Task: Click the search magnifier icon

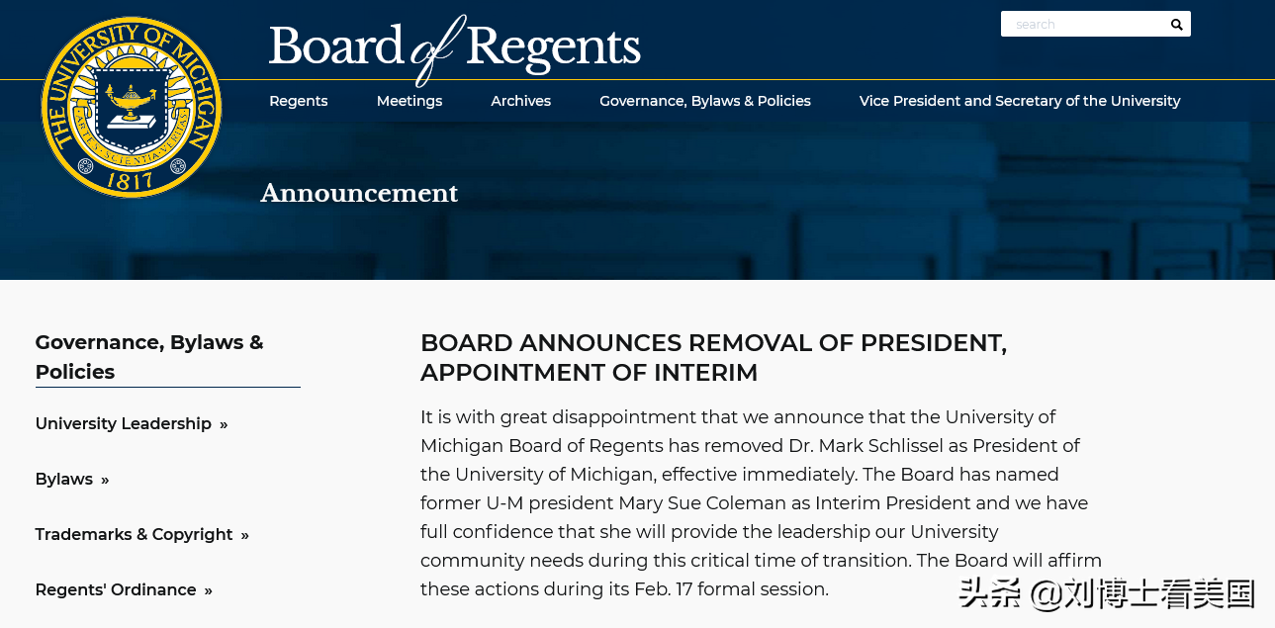Action: tap(1176, 25)
